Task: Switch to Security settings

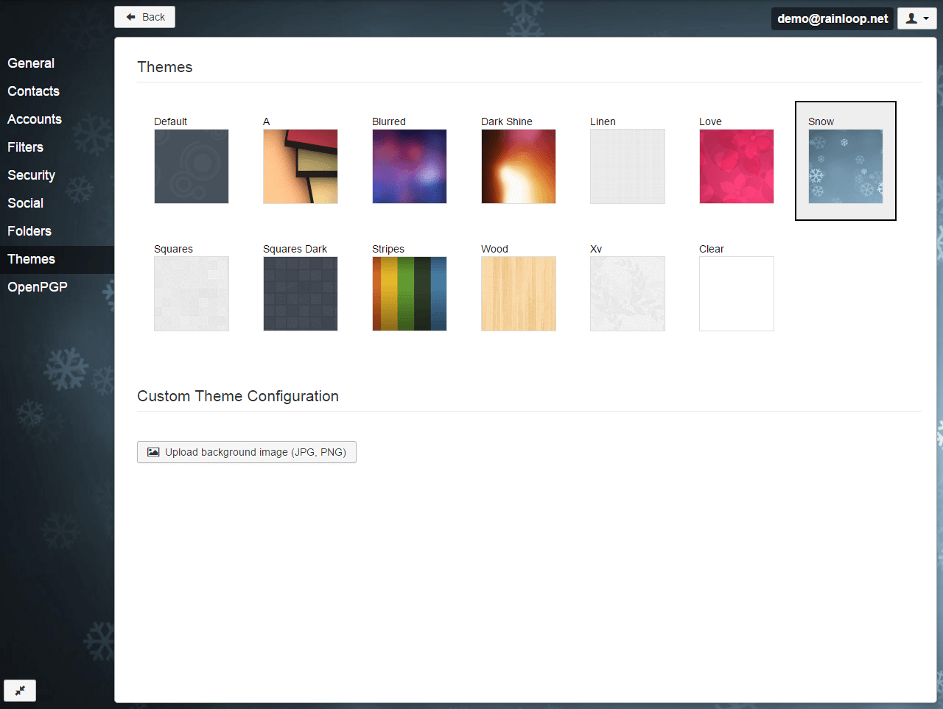Action: coord(32,175)
